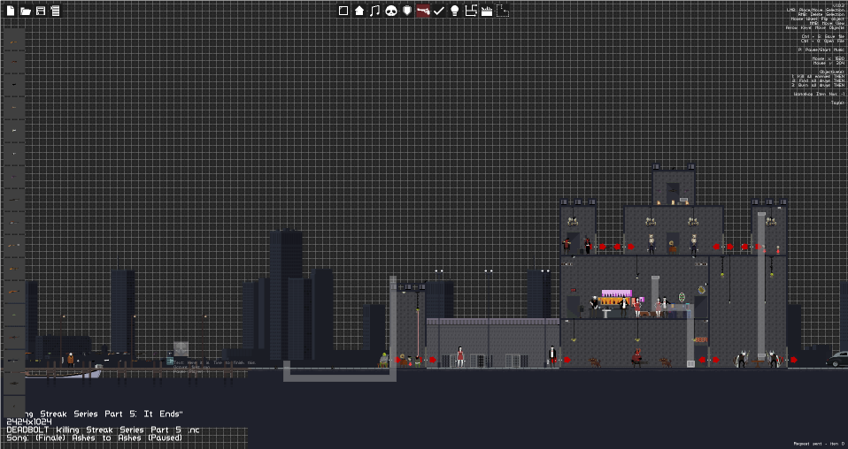Select the house building category
Screen dimensions: 848x449
pos(359,11)
